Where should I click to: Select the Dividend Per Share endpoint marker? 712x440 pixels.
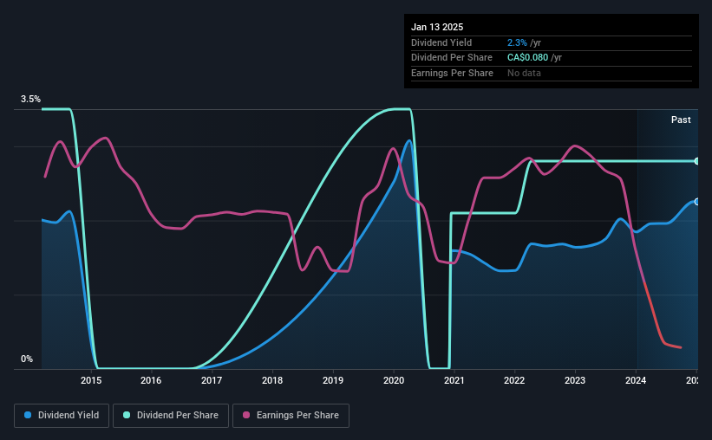(697, 161)
